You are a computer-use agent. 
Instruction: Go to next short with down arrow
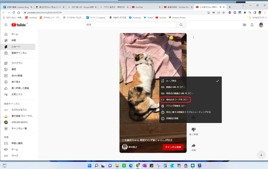click(x=261, y=155)
